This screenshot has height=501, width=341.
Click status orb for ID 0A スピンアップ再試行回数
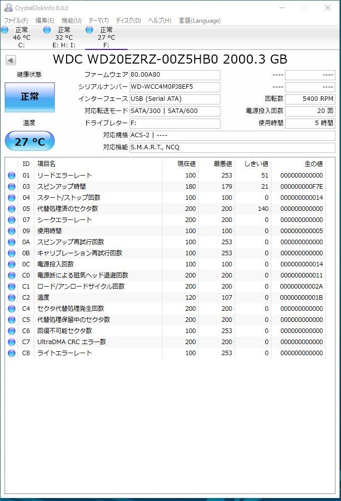click(12, 242)
